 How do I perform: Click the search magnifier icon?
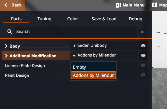coord(10,32)
